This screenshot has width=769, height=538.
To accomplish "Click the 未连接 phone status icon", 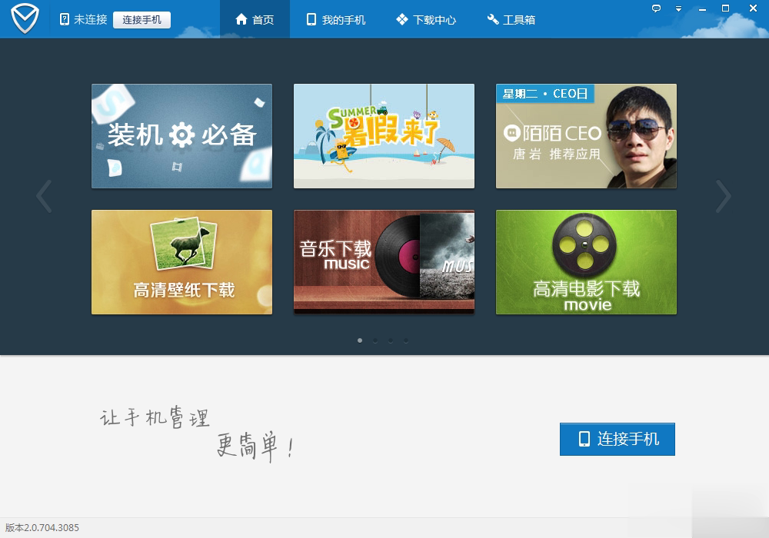I will coord(65,19).
